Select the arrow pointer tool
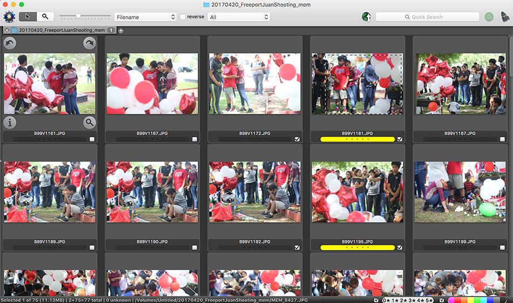Image resolution: width=513 pixels, height=303 pixels. [28, 17]
